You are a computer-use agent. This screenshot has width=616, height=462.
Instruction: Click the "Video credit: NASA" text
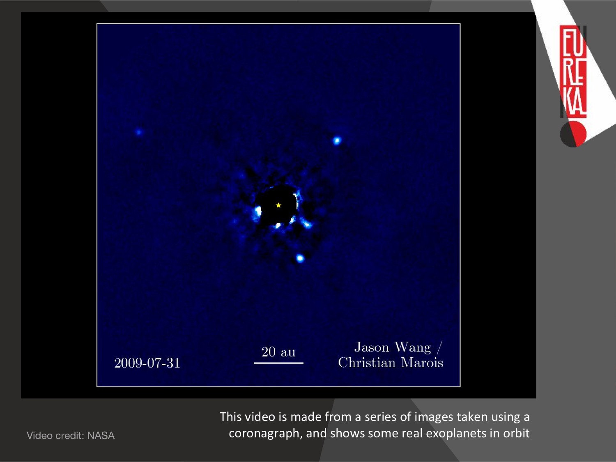point(71,435)
